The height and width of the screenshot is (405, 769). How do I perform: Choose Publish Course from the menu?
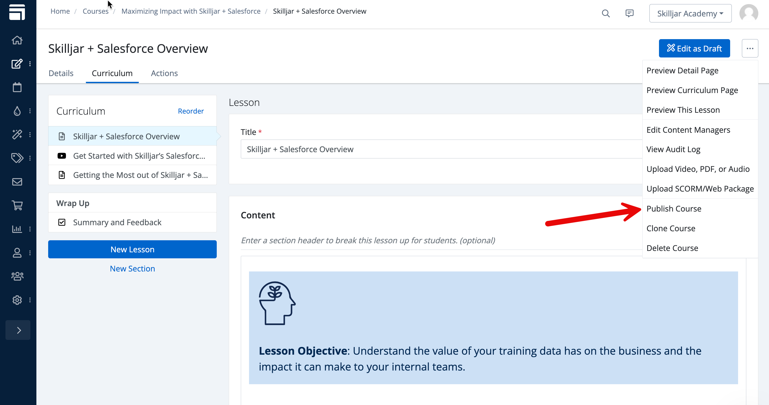[674, 209]
